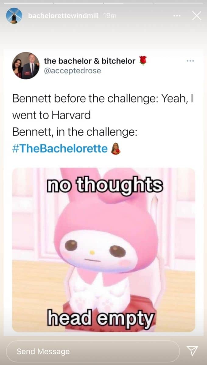Image resolution: width=207 pixels, height=365 pixels.
Task: Select the second story progress segment
Action: 78,3
